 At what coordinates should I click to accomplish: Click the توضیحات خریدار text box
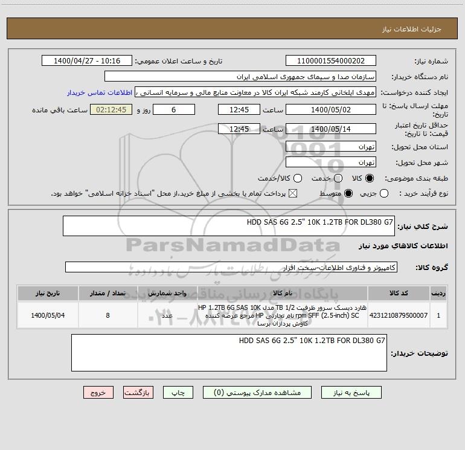229,353
